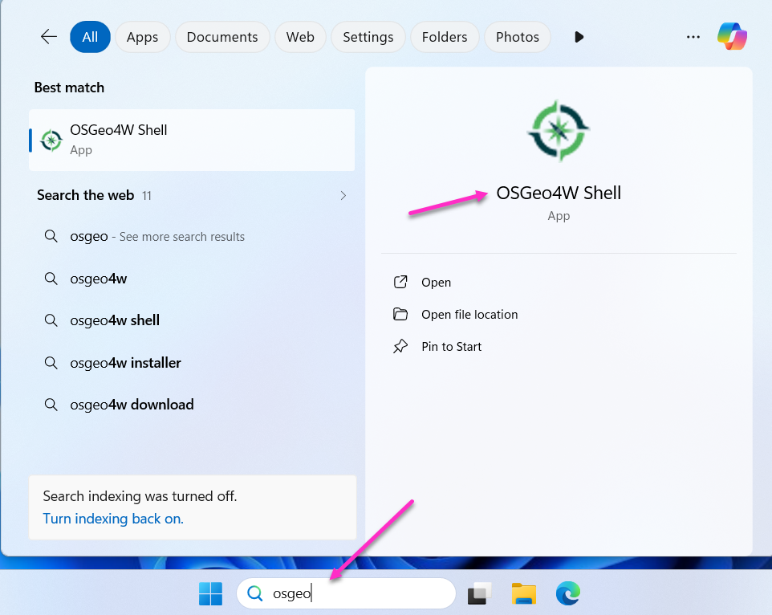This screenshot has width=772, height=615.
Task: Click Open for OSGeo4W Shell
Action: (x=436, y=283)
